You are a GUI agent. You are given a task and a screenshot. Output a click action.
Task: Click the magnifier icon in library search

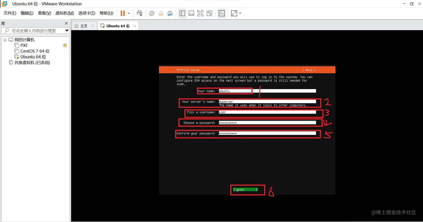pos(7,31)
